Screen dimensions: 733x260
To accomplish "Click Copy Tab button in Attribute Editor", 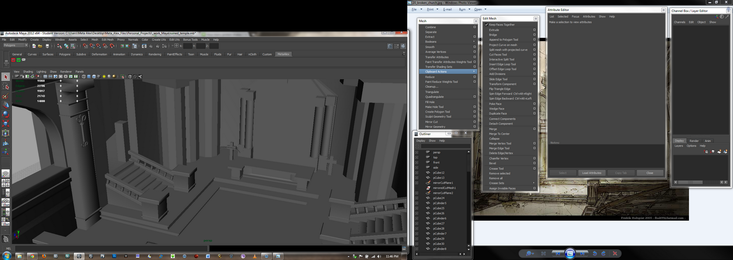I will [x=621, y=173].
